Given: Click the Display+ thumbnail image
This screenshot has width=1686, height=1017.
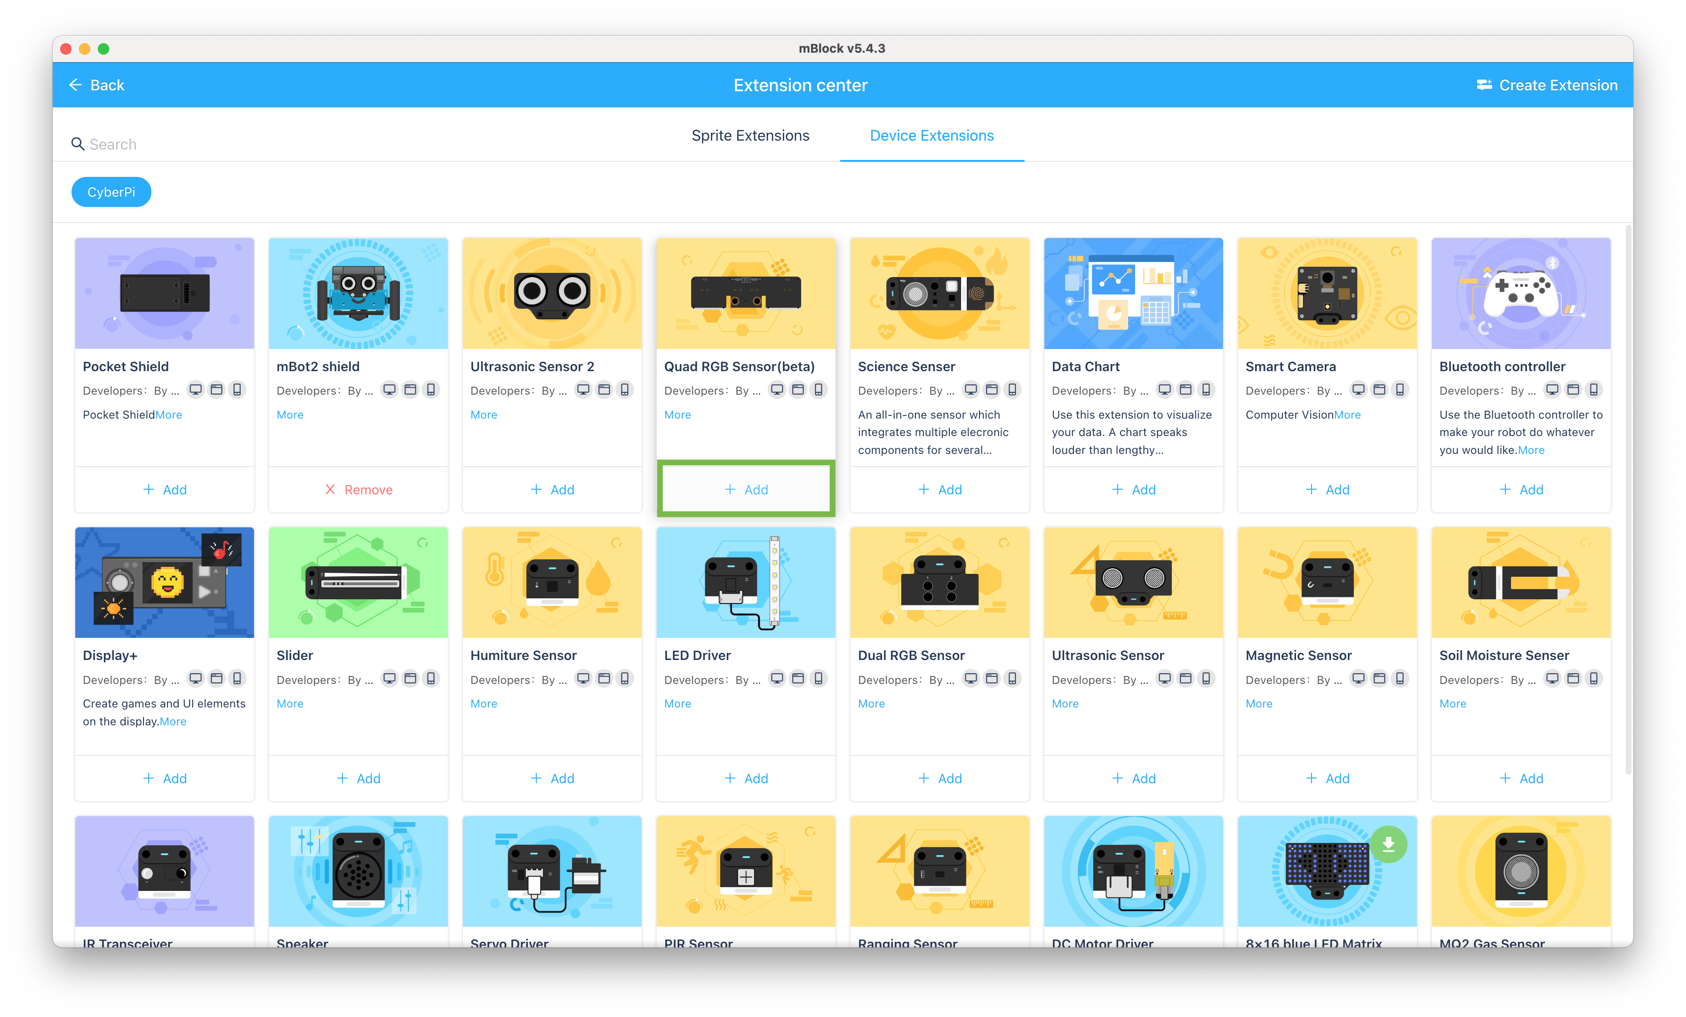Looking at the screenshot, I should 164,582.
